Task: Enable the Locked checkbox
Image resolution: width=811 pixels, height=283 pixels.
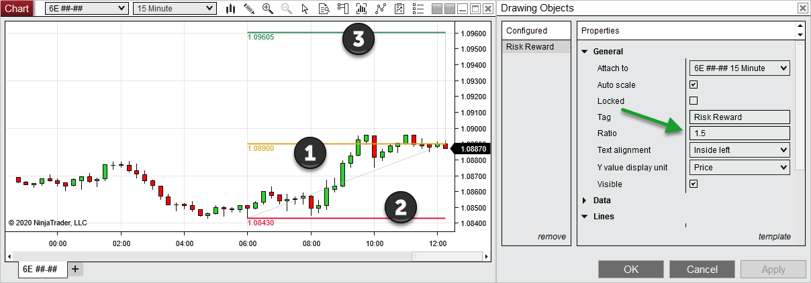Action: tap(694, 101)
